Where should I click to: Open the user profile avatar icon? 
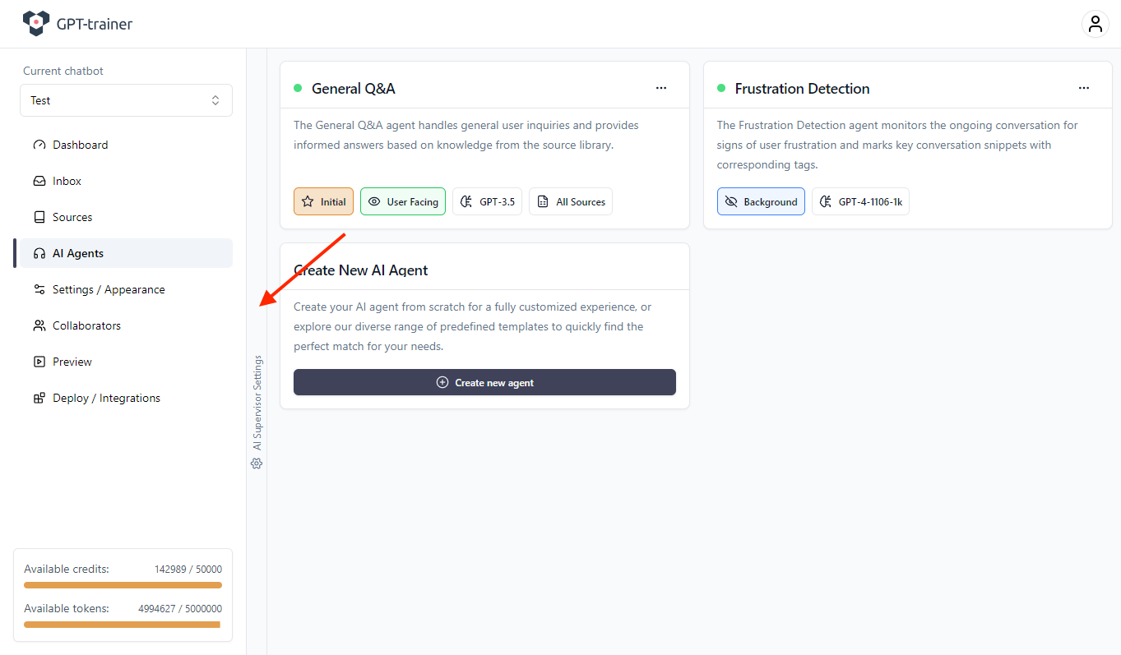1095,24
